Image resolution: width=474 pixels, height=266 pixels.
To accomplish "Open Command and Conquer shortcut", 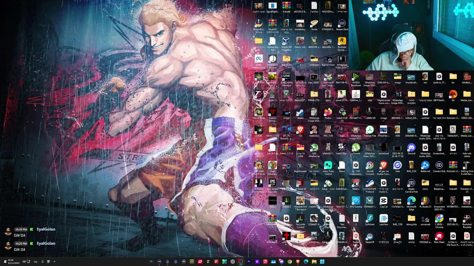I will click(x=328, y=79).
